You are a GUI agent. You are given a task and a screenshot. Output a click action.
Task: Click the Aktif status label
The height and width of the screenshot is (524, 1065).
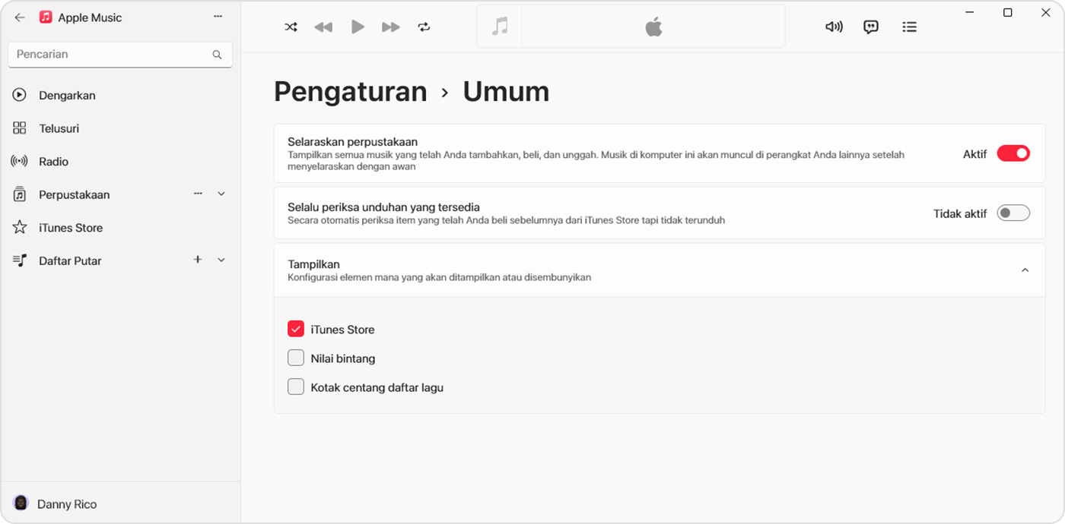pos(974,154)
